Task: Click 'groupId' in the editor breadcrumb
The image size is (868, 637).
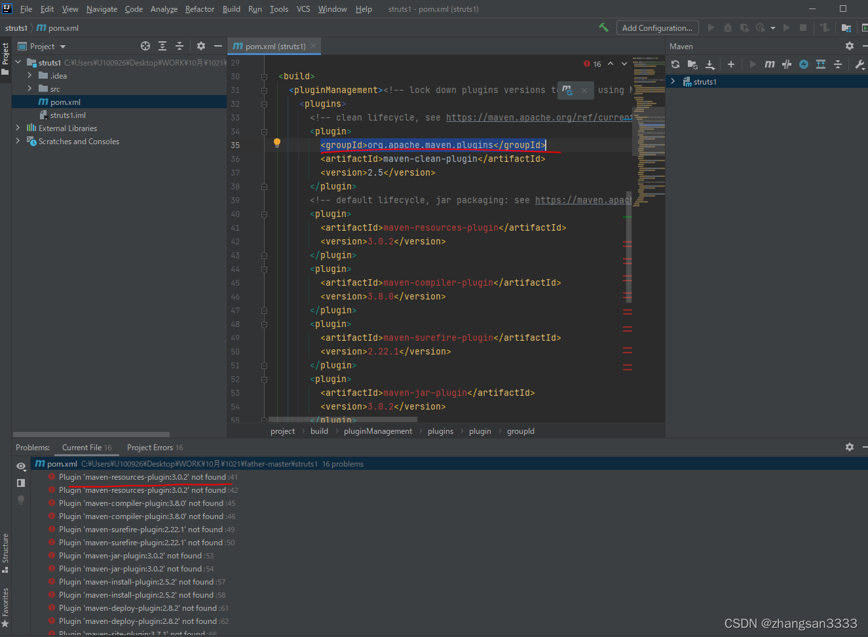Action: point(521,431)
